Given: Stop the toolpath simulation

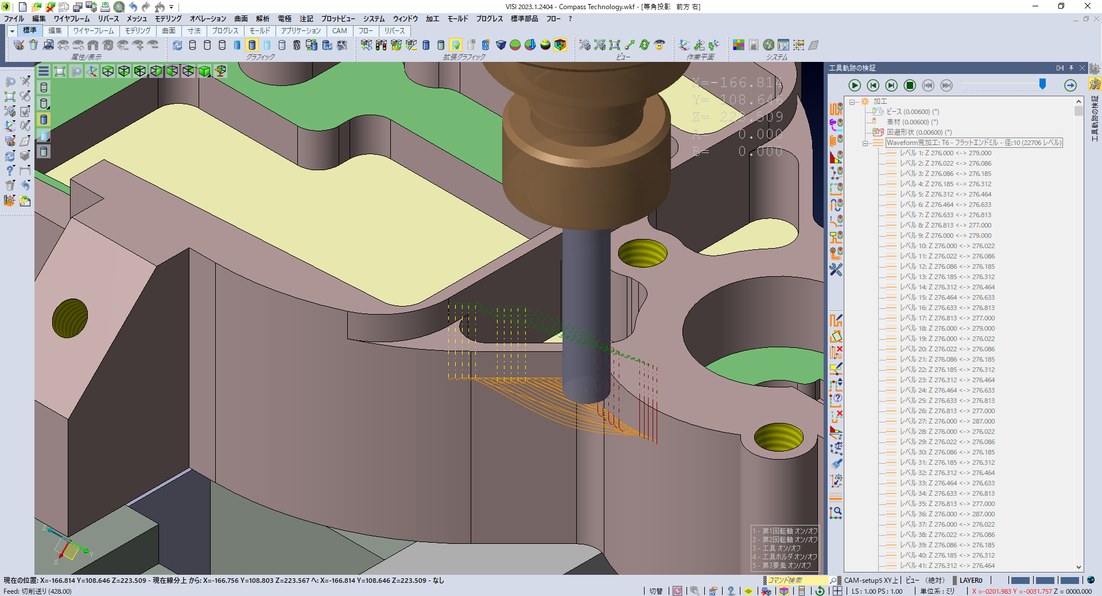Looking at the screenshot, I should point(910,85).
